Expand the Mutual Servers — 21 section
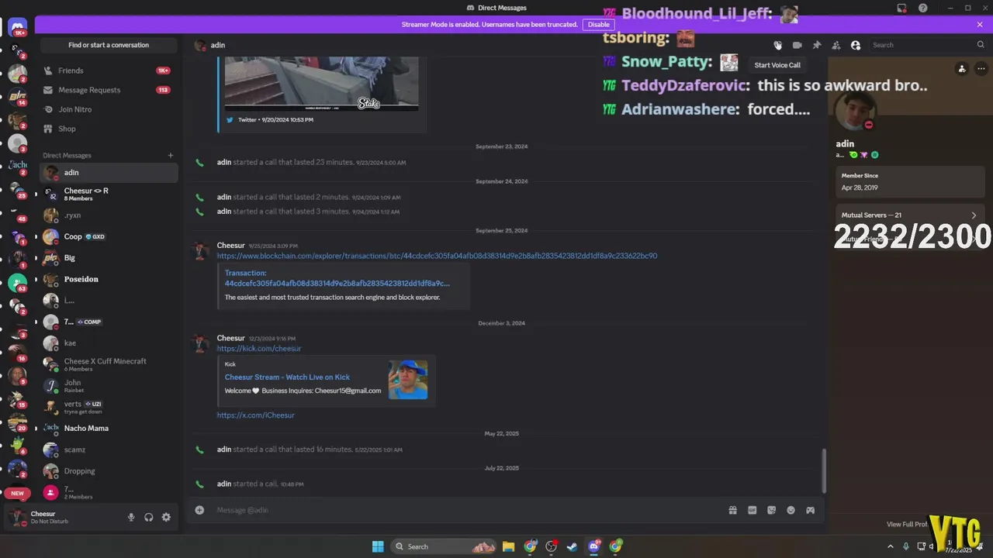Viewport: 993px width, 558px height. pos(910,215)
